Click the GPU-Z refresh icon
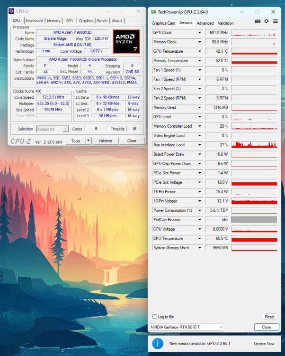The width and height of the screenshot is (285, 356). pos(267,21)
